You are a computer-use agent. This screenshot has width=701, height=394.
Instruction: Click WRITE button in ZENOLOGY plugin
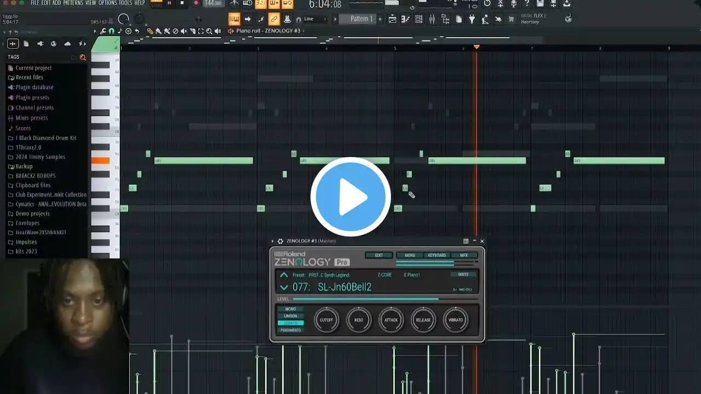coord(463,275)
